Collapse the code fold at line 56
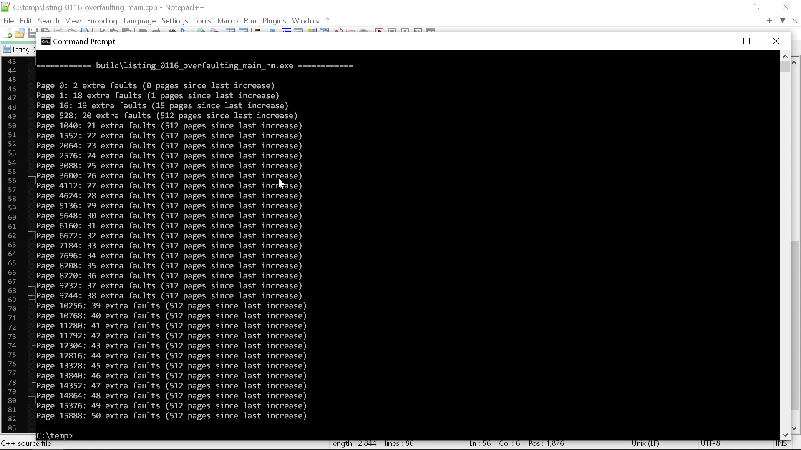 pos(32,180)
